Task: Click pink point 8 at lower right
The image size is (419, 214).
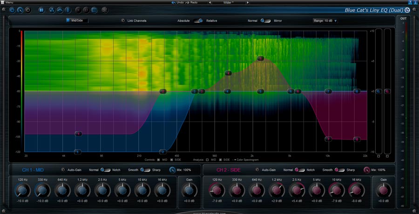Action: click(x=357, y=139)
